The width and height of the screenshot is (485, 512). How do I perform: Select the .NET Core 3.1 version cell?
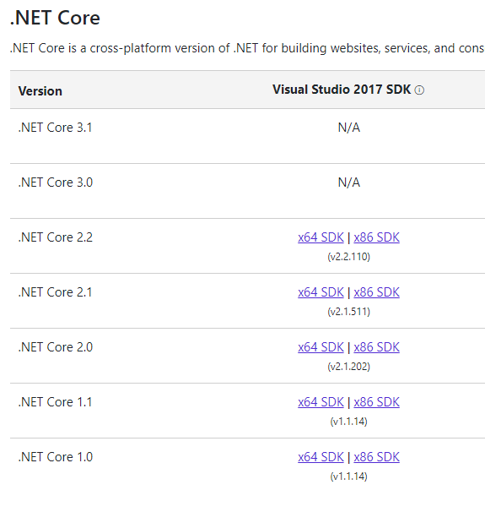[56, 128]
